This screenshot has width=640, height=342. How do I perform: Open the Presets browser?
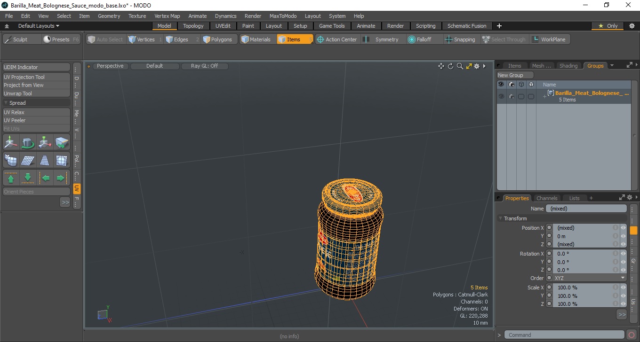coord(62,39)
